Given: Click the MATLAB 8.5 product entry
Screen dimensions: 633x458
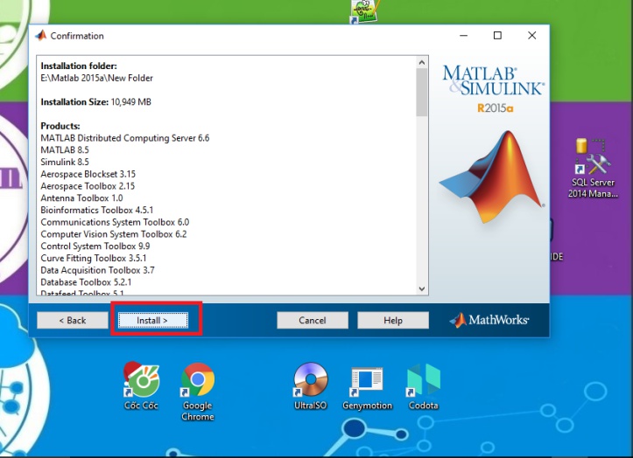Looking at the screenshot, I should click(65, 150).
